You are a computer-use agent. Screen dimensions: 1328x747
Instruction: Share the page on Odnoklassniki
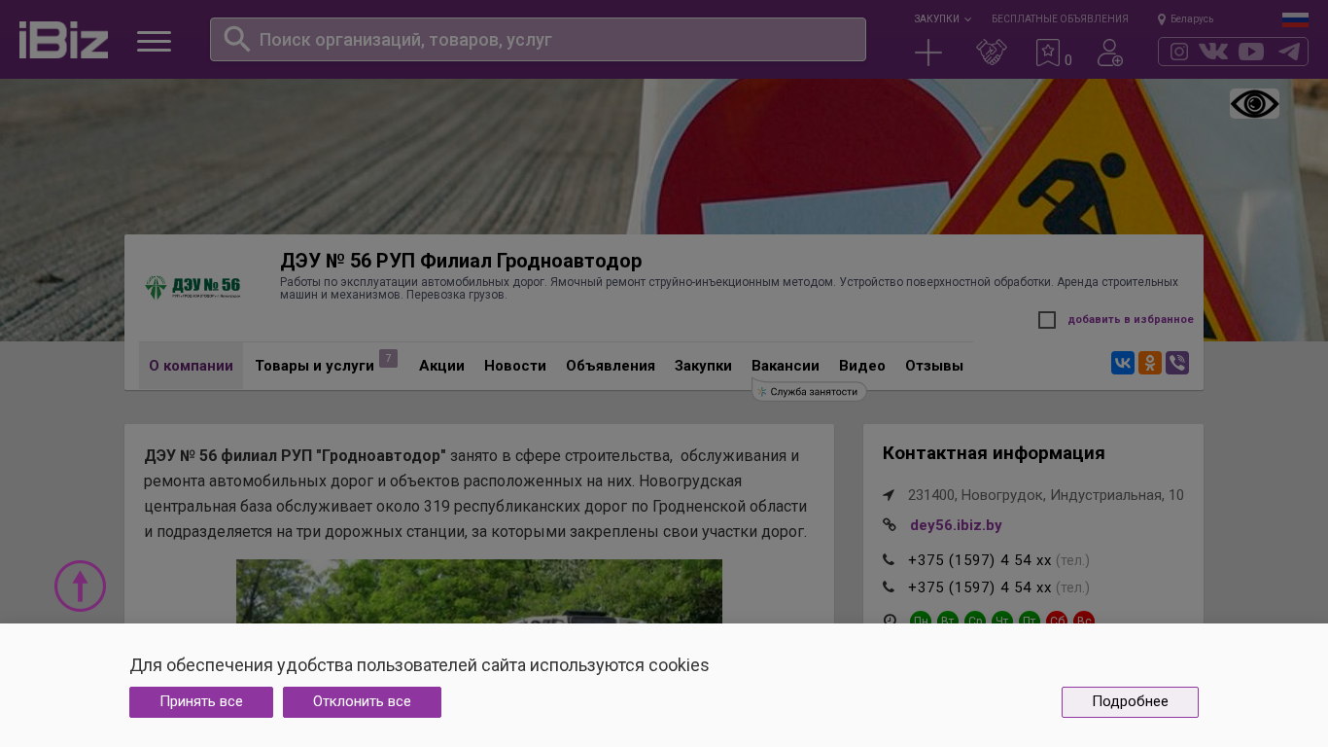point(1150,363)
